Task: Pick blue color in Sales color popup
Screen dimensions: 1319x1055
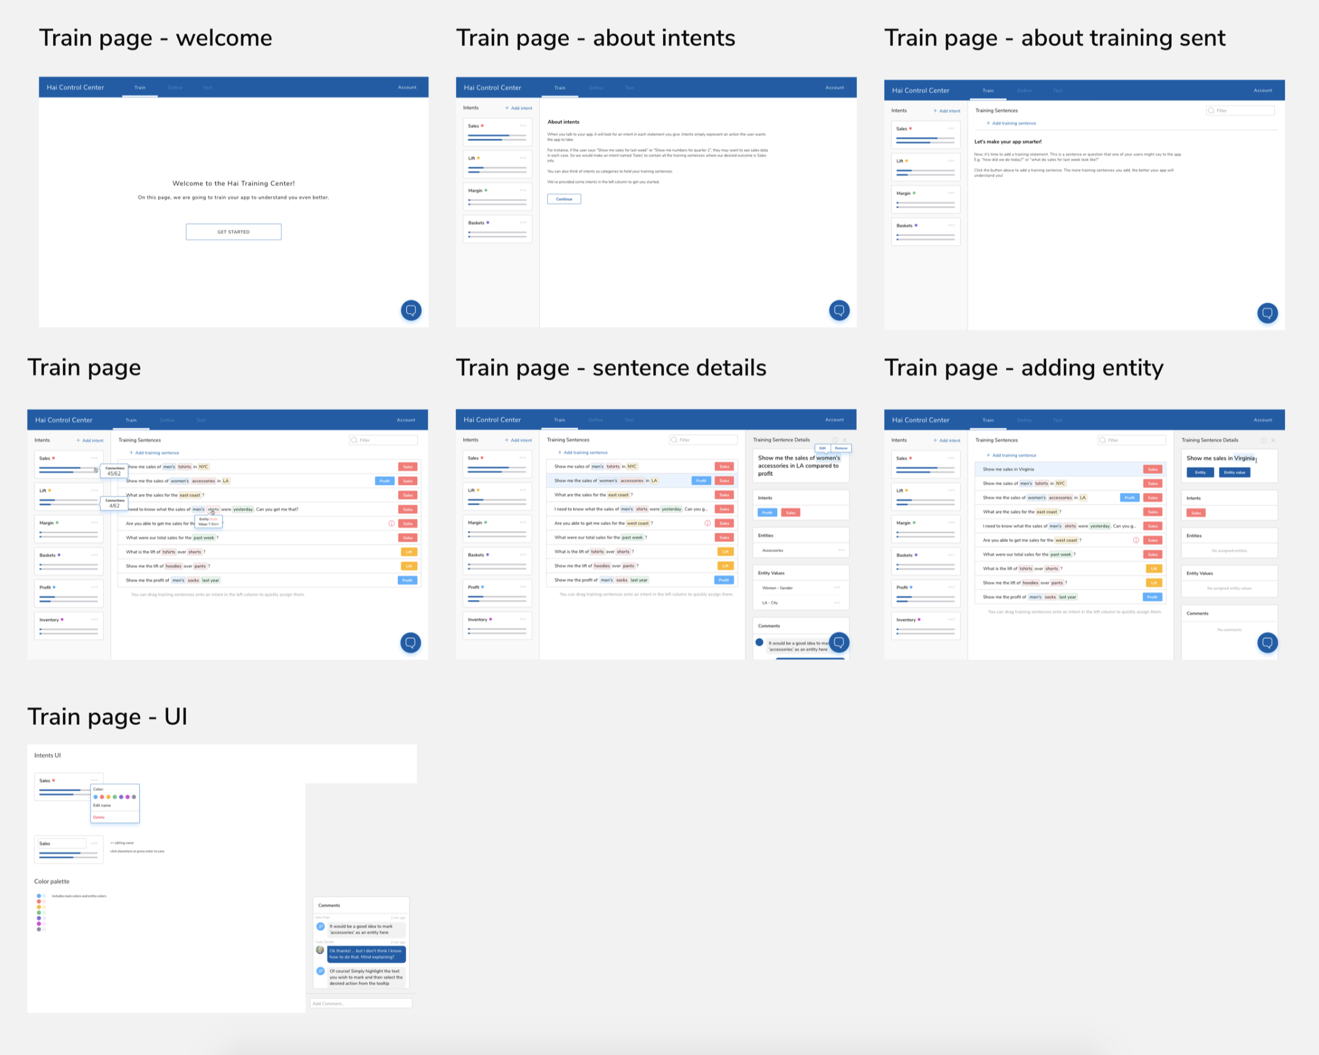Action: tap(95, 797)
